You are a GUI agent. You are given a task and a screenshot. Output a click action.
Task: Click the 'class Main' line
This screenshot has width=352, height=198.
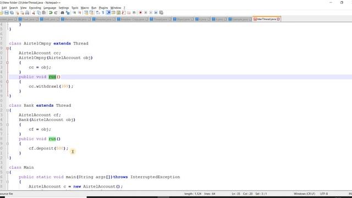click(x=21, y=168)
